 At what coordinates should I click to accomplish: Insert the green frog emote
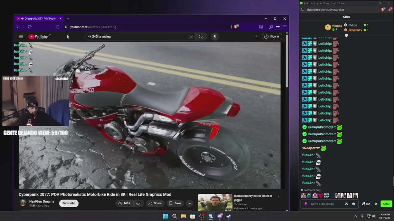[309, 195]
